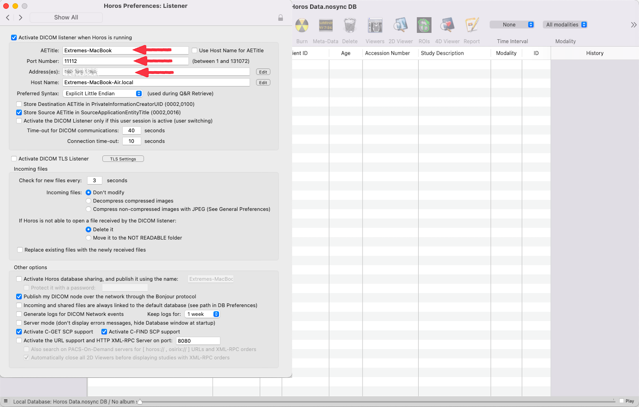Start the 4D Viewer
Screen dimensions: 639x407
(x=447, y=25)
